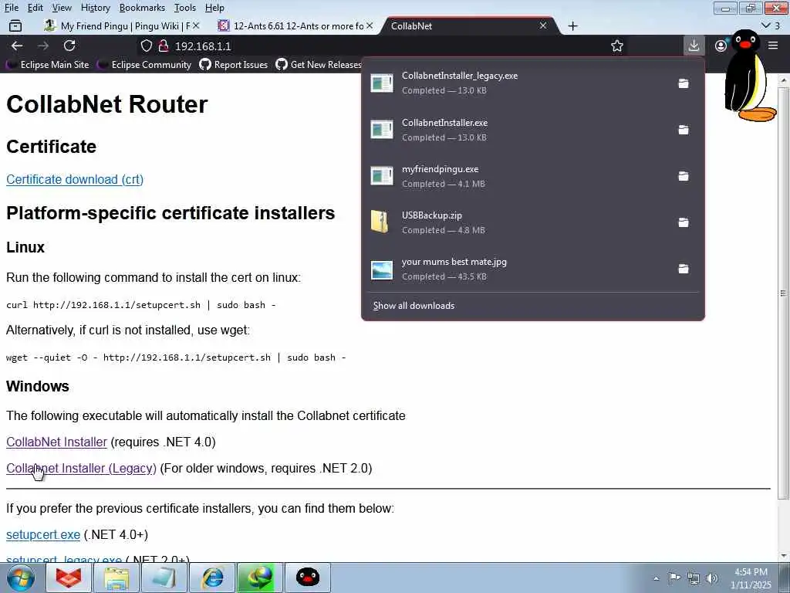Show hidden tray icons arrow
Viewport: 790px width, 593px height.
click(x=656, y=578)
